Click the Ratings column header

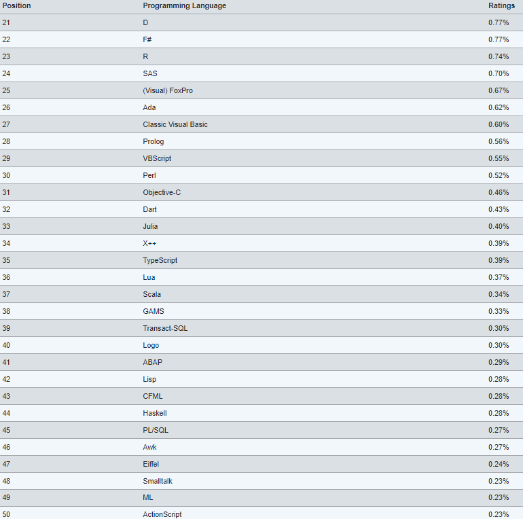[501, 5]
